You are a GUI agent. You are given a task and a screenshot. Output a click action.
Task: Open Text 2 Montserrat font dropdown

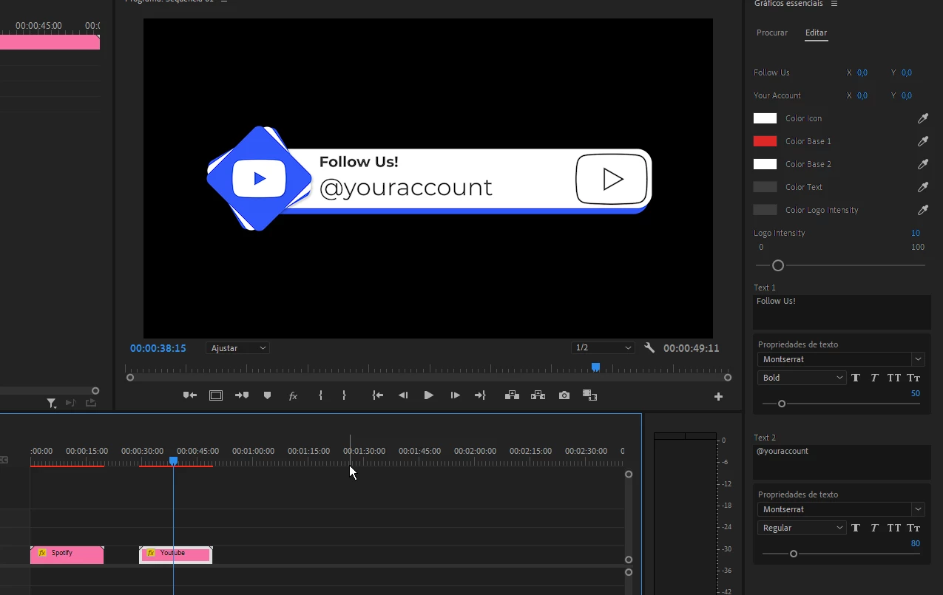(841, 509)
